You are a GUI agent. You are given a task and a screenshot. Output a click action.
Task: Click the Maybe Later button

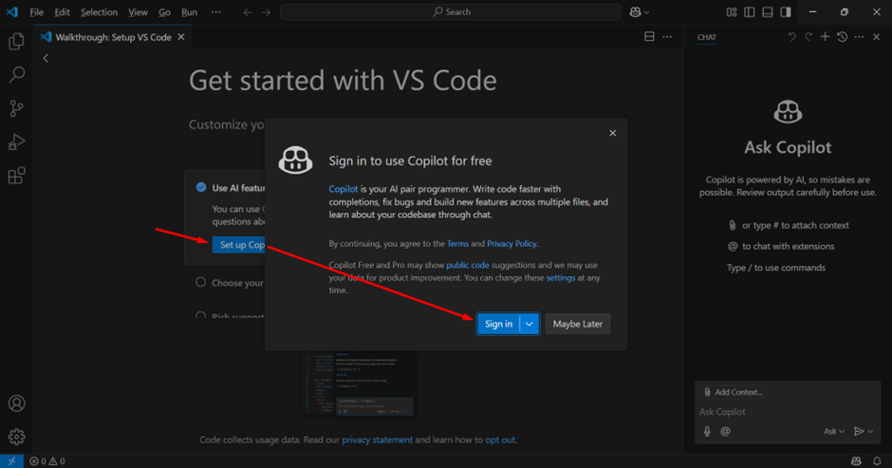pyautogui.click(x=577, y=324)
